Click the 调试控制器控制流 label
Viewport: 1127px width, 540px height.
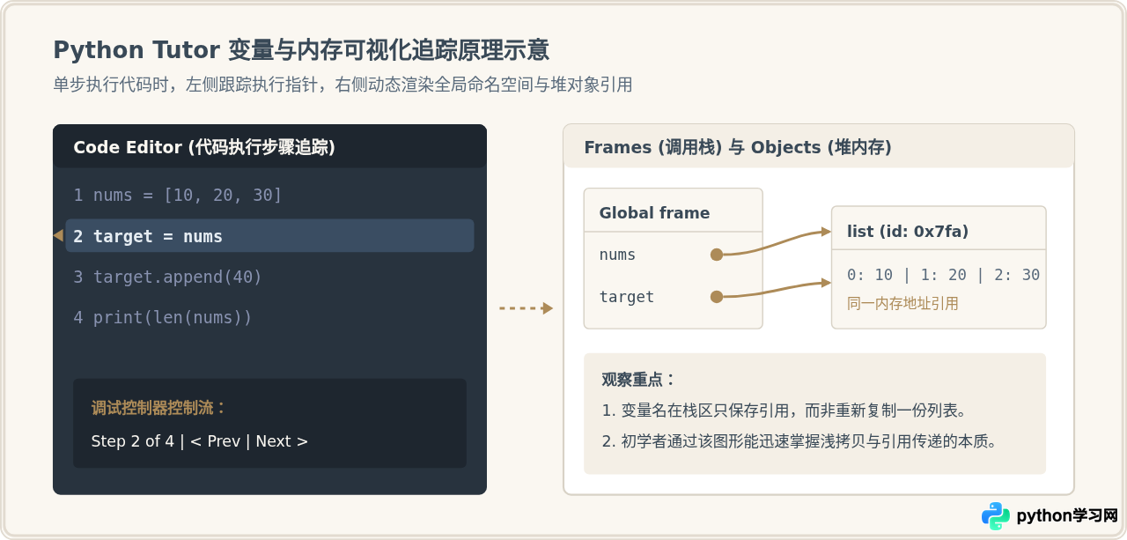(x=159, y=408)
